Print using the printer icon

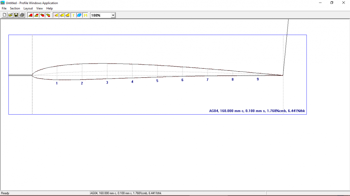[x=22, y=15]
